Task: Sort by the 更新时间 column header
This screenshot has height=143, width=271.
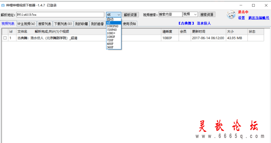Action: [208, 32]
